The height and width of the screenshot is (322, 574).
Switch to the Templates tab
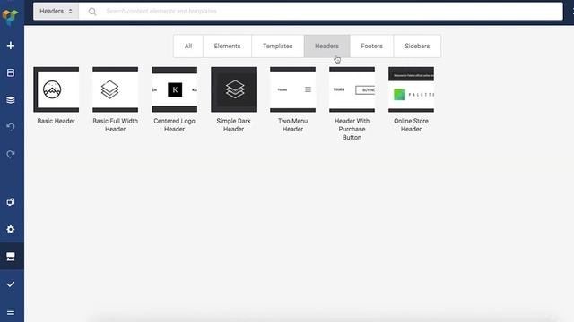coord(277,46)
